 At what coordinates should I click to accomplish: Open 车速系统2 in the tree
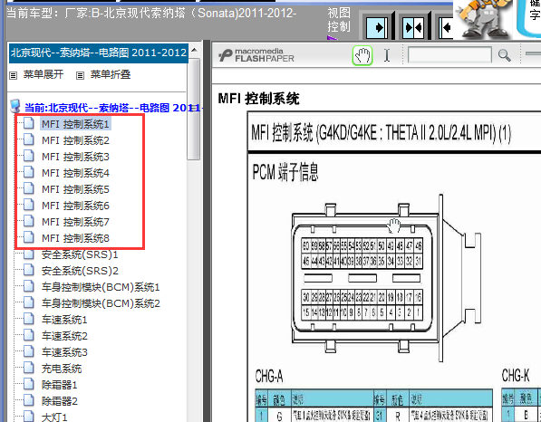(64, 336)
